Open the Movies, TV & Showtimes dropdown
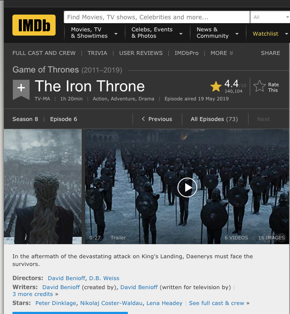The height and width of the screenshot is (314, 290). point(94,33)
